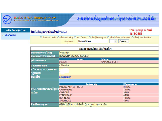This screenshot has width=162, height=121.
Task: Select the ชื่อผู้ผลิตต่างประเทศ radio button
Action: [108, 37]
